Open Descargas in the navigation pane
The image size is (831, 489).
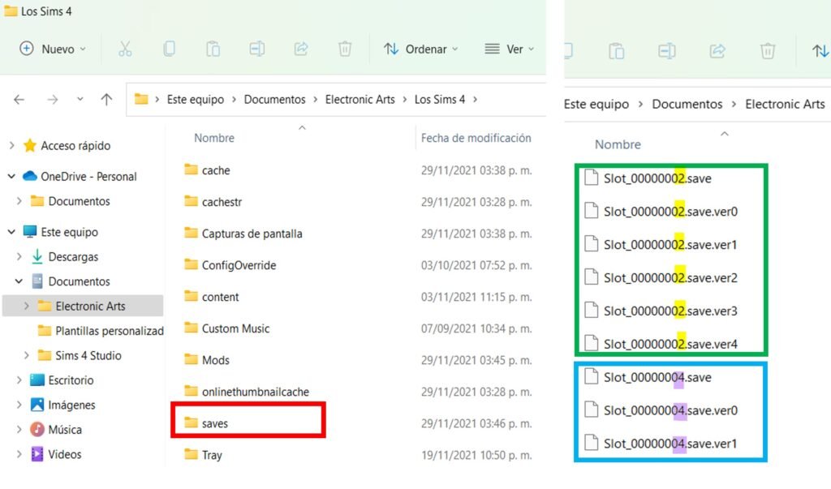tap(73, 256)
